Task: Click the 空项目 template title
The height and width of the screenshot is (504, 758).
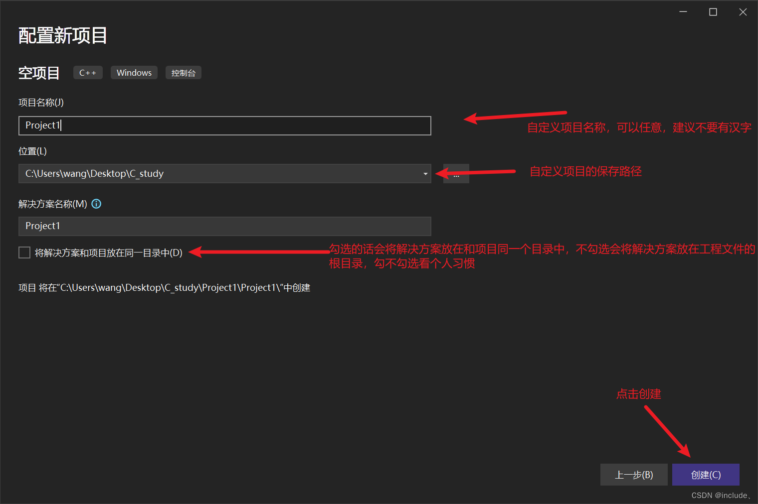Action: click(39, 73)
